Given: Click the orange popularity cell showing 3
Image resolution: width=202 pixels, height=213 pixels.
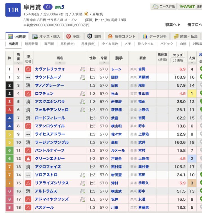Looking at the screenshot, I should pos(192,183).
